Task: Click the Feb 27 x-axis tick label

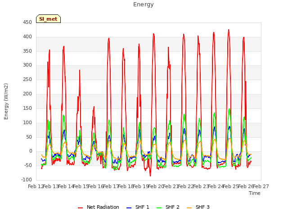Action: tap(261, 186)
